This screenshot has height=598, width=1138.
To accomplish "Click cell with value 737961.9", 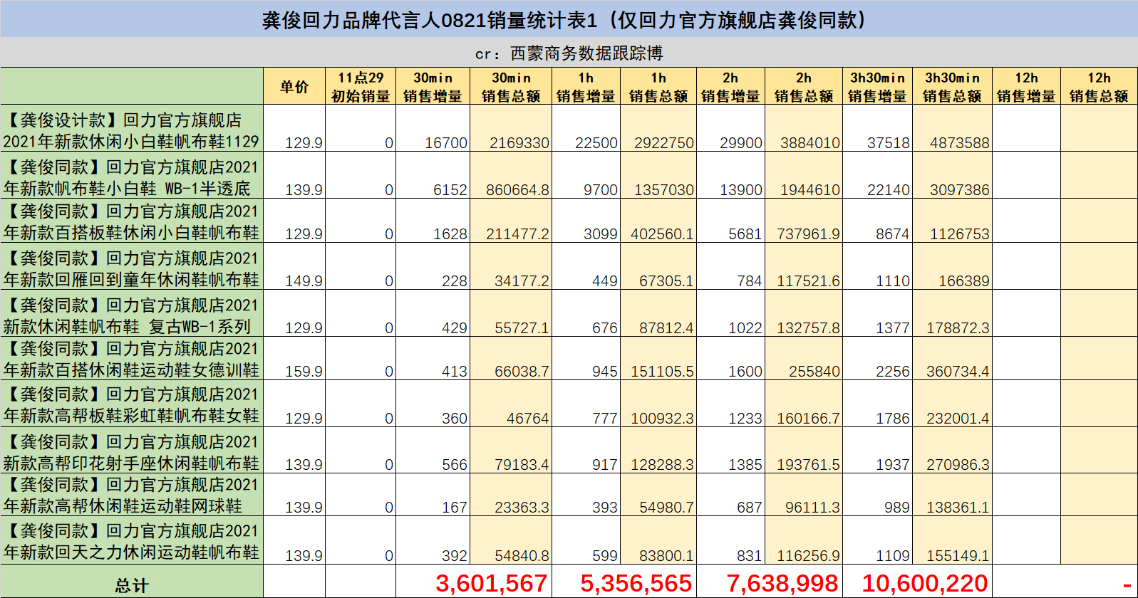I will pyautogui.click(x=804, y=221).
